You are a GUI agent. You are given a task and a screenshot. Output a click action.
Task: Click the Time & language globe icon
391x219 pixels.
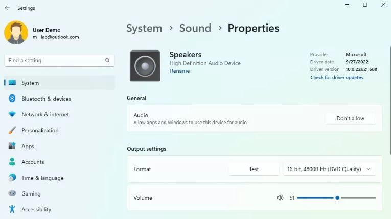tap(12, 177)
